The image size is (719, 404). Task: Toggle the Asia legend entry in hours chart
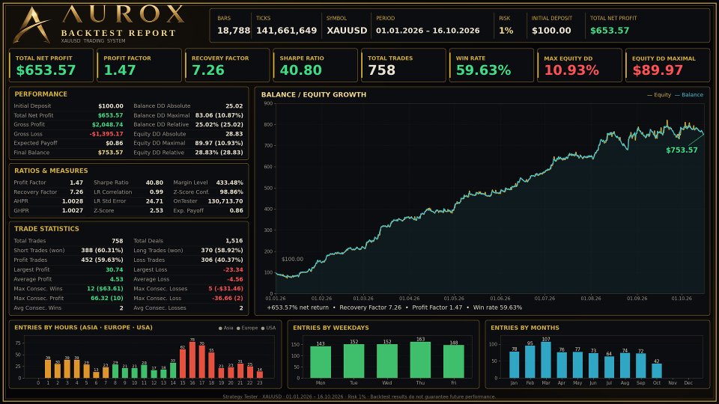[225, 328]
